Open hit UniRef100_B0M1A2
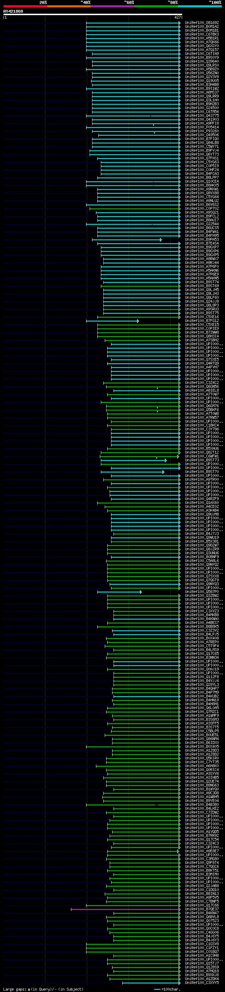The width and height of the screenshot is (225, 992). click(x=201, y=27)
